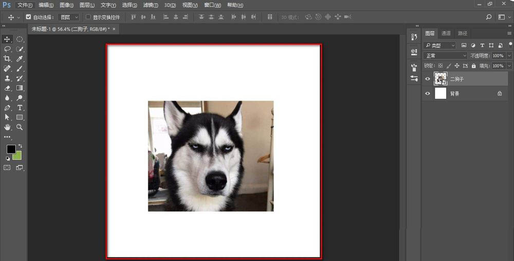This screenshot has height=261, width=514.
Task: Toggle layer filtering switch on or off
Action: tap(510, 44)
